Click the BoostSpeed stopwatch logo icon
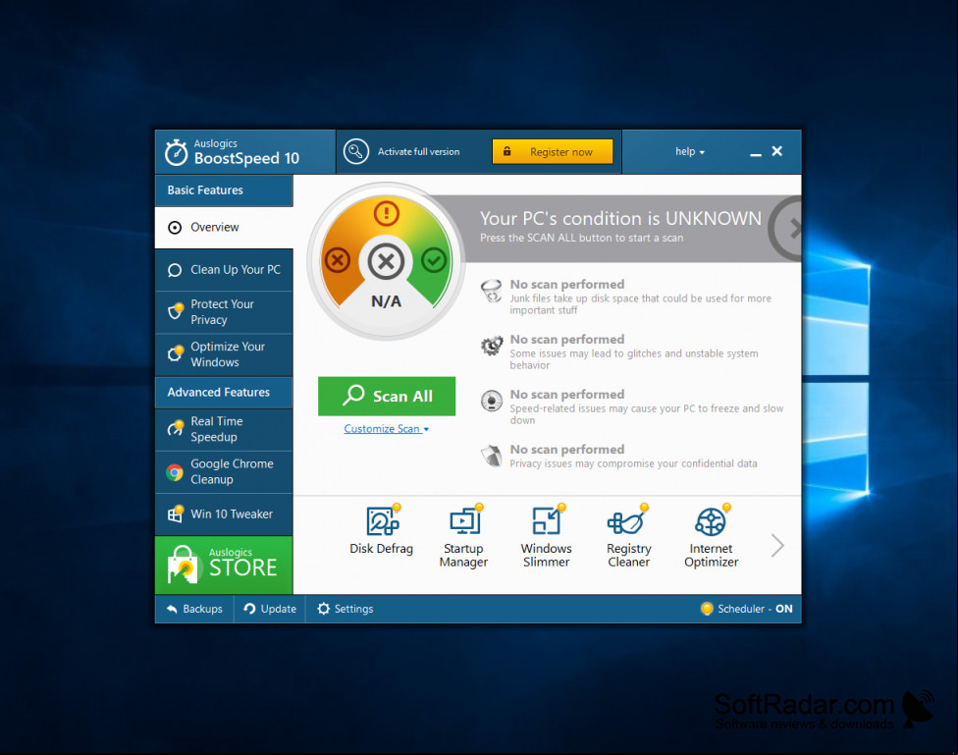This screenshot has width=958, height=755. tap(177, 152)
